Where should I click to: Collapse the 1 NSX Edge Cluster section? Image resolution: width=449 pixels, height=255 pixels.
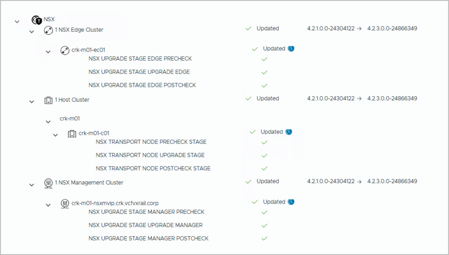point(32,32)
